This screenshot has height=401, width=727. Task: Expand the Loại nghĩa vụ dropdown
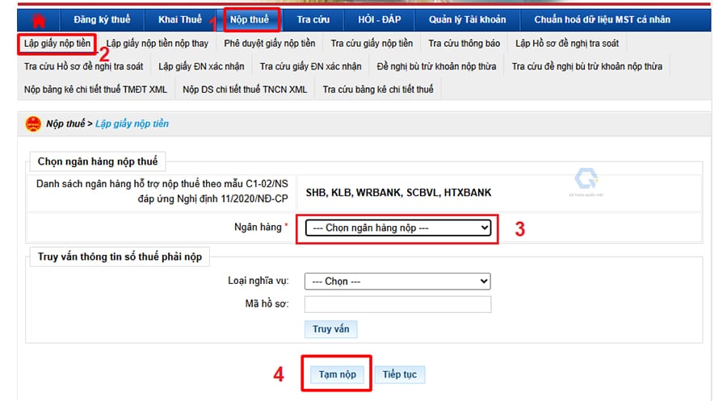[x=397, y=282]
